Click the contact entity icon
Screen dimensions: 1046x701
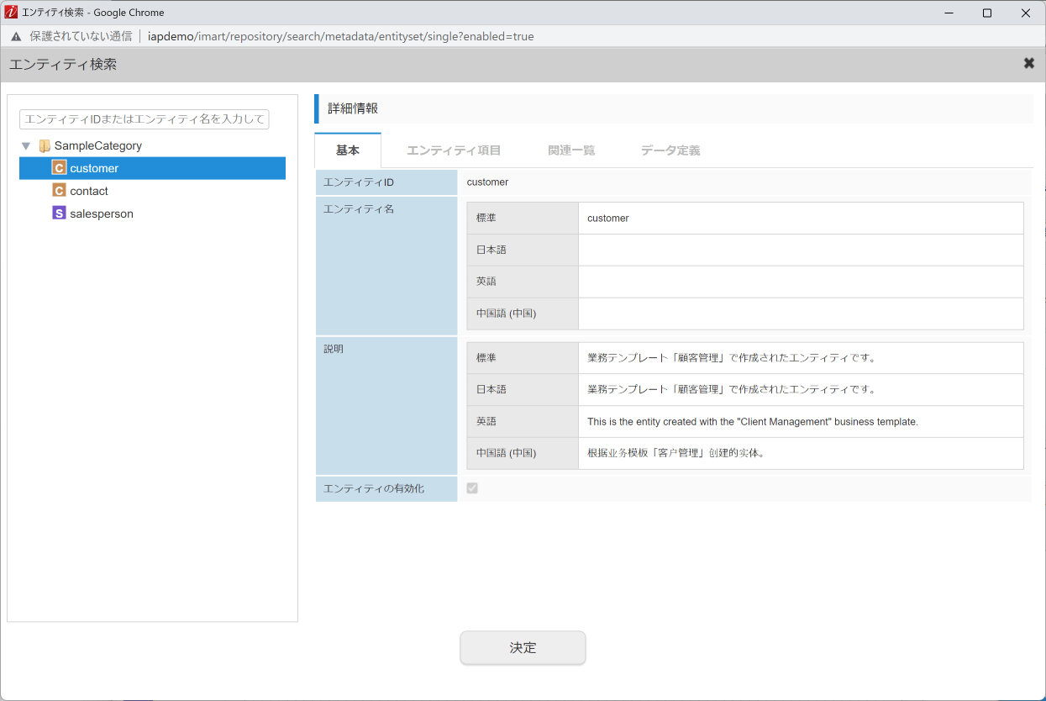click(x=59, y=191)
